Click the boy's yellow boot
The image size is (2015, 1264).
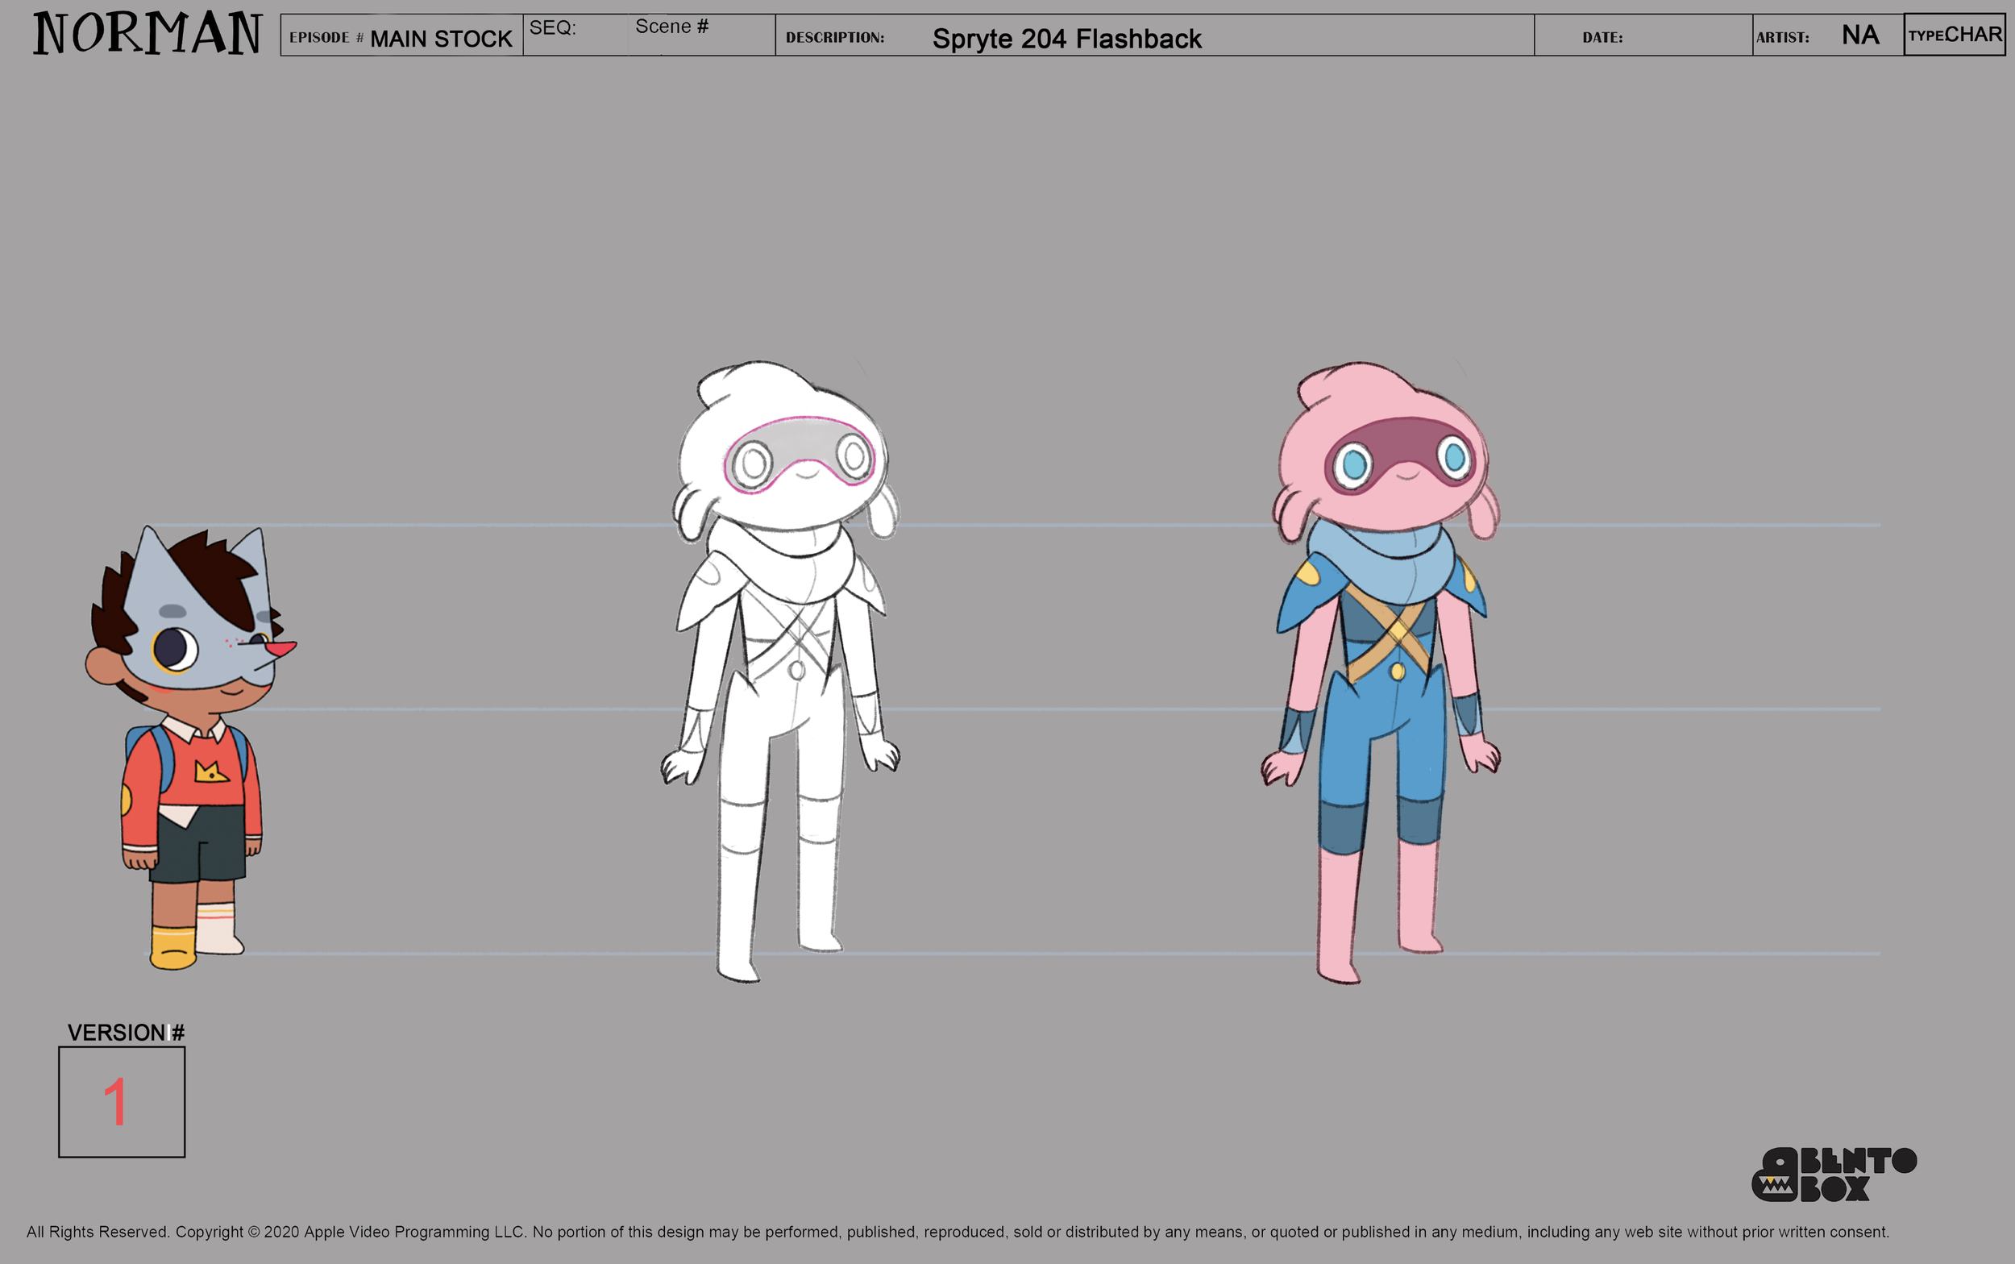pyautogui.click(x=173, y=947)
